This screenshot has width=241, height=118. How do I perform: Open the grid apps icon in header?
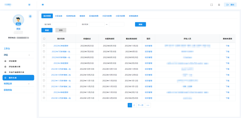(x=43, y=5)
